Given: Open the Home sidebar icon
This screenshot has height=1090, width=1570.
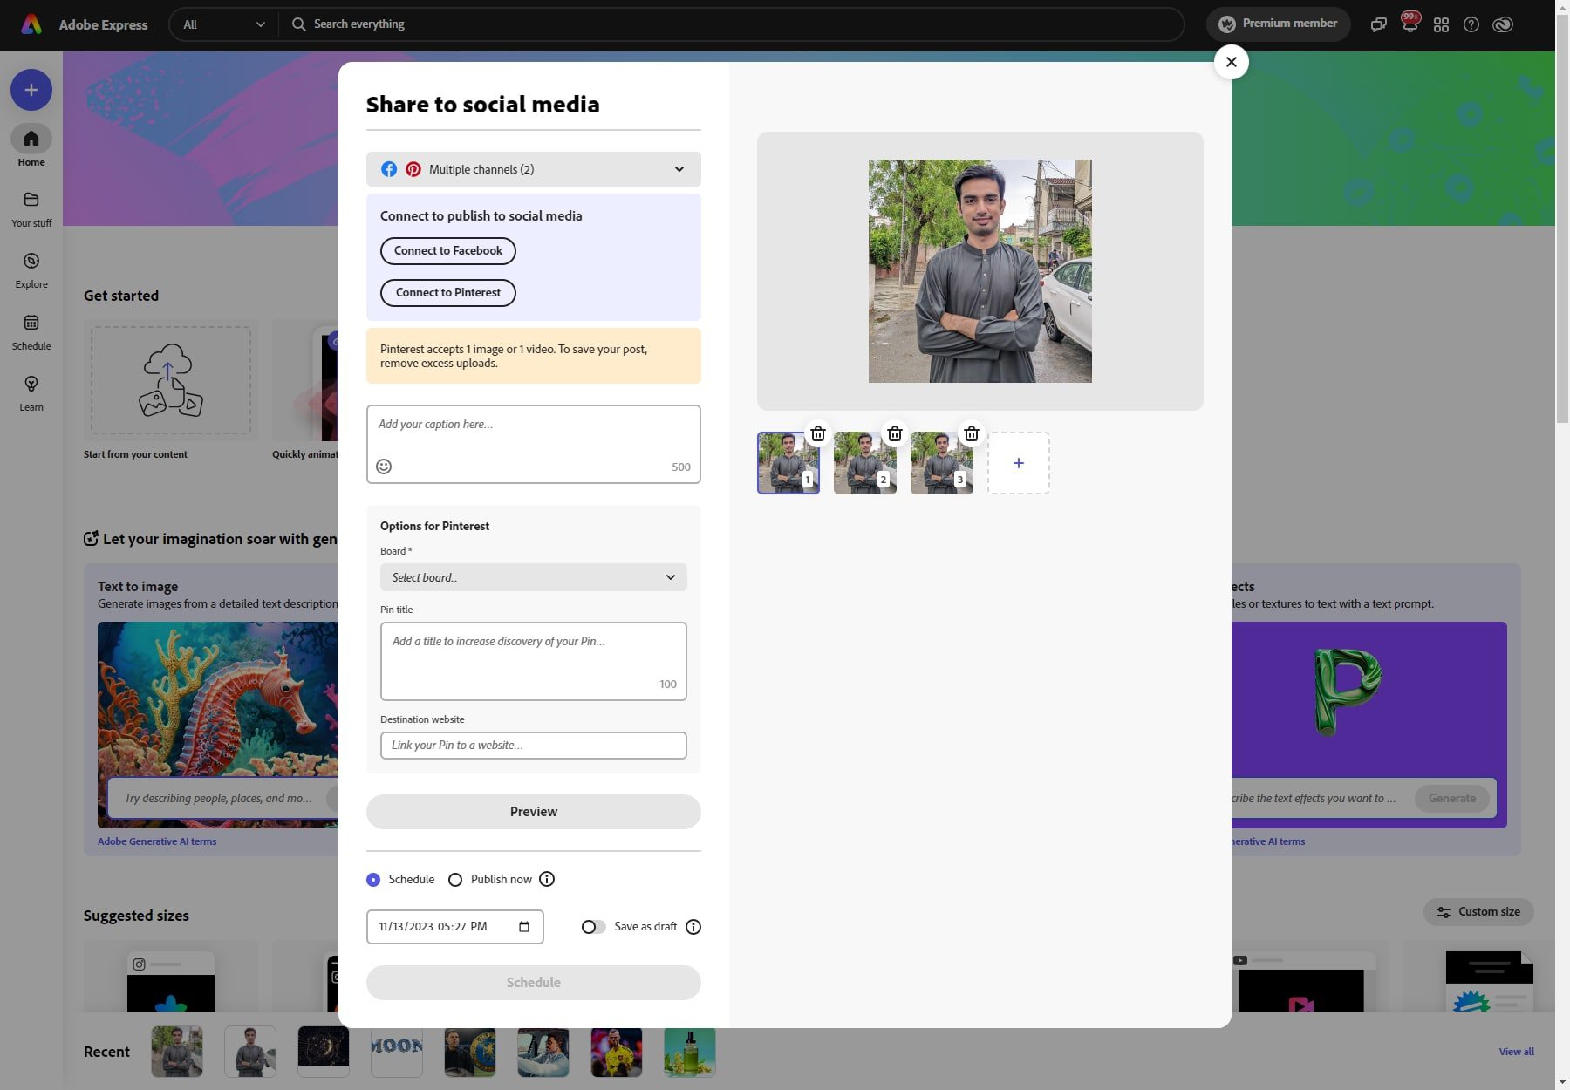Looking at the screenshot, I should 31,145.
